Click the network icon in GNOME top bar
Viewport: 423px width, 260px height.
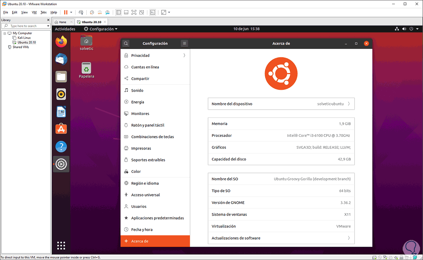tap(397, 29)
